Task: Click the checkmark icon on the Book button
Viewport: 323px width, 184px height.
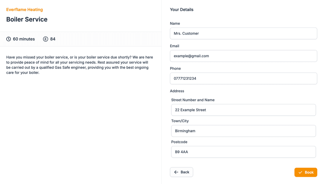Action: [301, 172]
